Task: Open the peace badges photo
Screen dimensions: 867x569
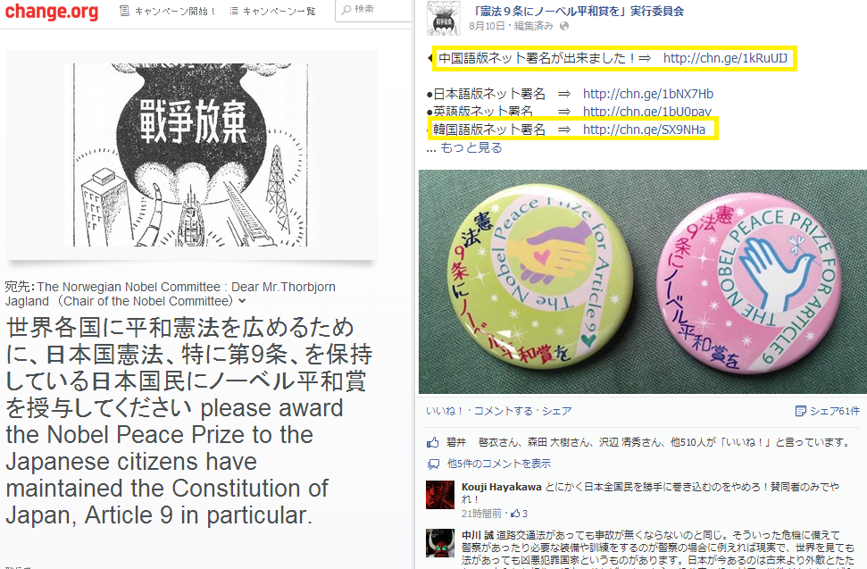Action: coord(643,282)
